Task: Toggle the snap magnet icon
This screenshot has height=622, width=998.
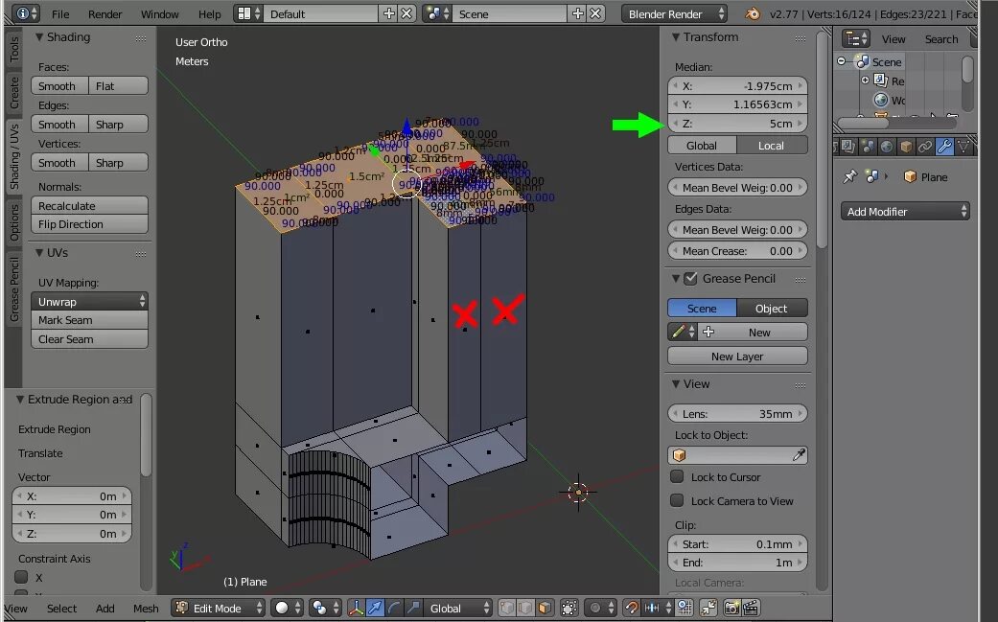Action: 631,608
